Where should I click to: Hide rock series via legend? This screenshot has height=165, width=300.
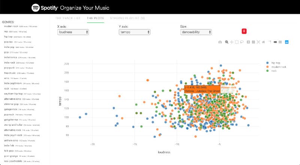[x=273, y=70]
